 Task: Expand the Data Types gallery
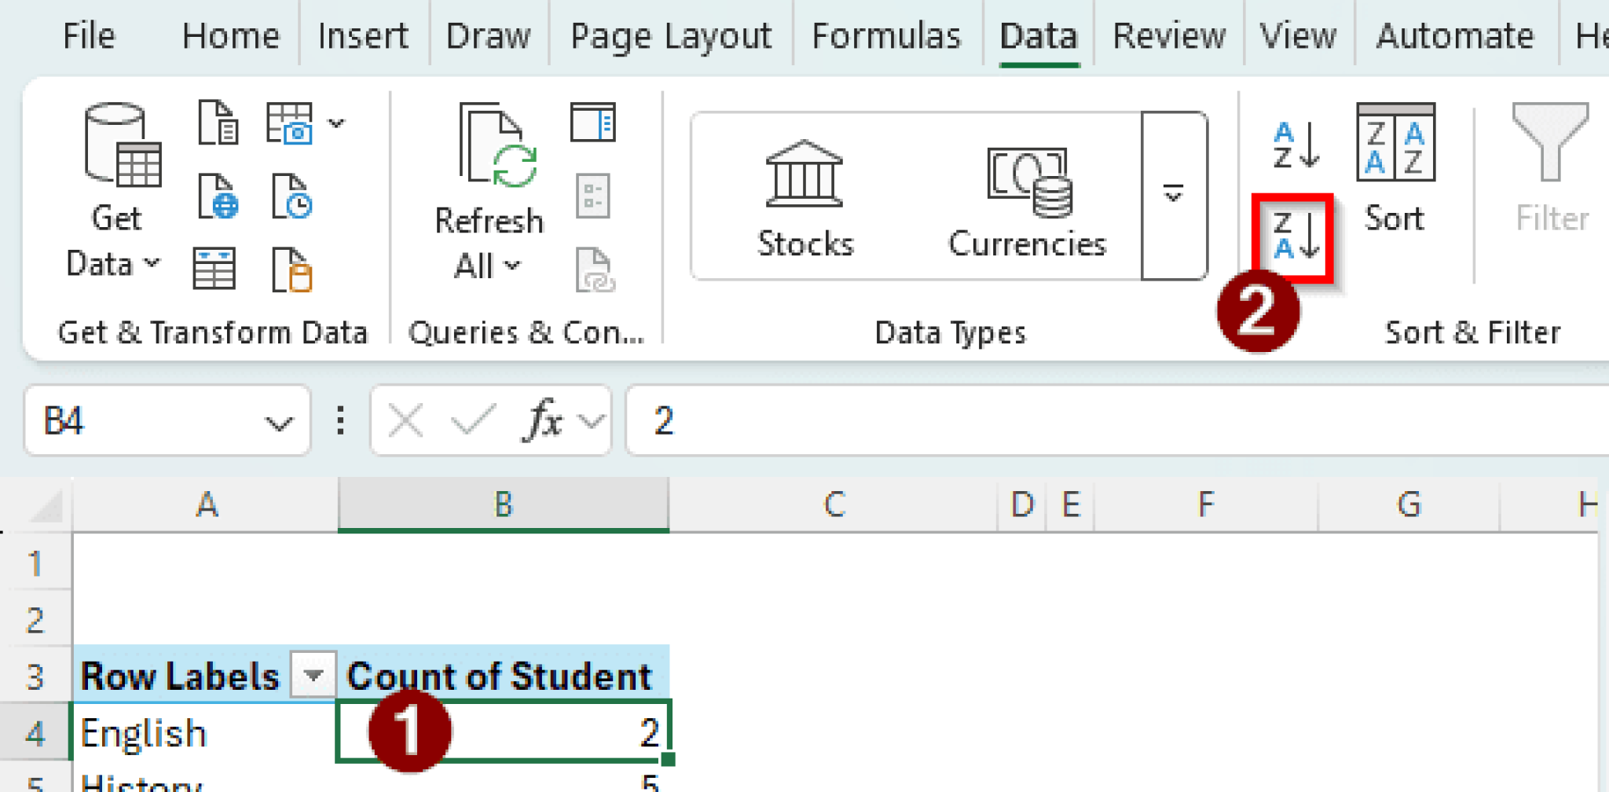coord(1174,195)
